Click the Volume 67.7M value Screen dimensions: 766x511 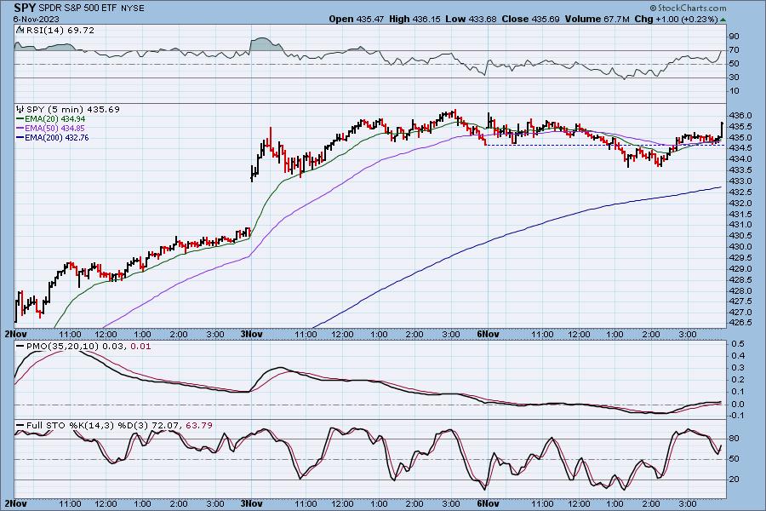click(597, 19)
